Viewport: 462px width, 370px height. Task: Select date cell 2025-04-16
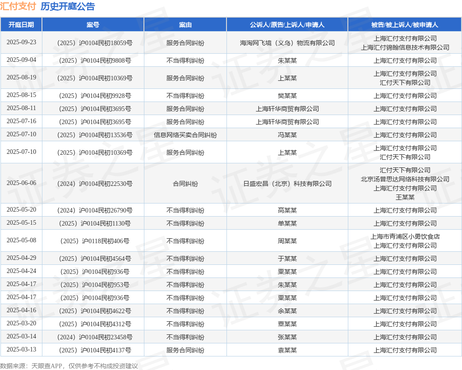coord(21,310)
